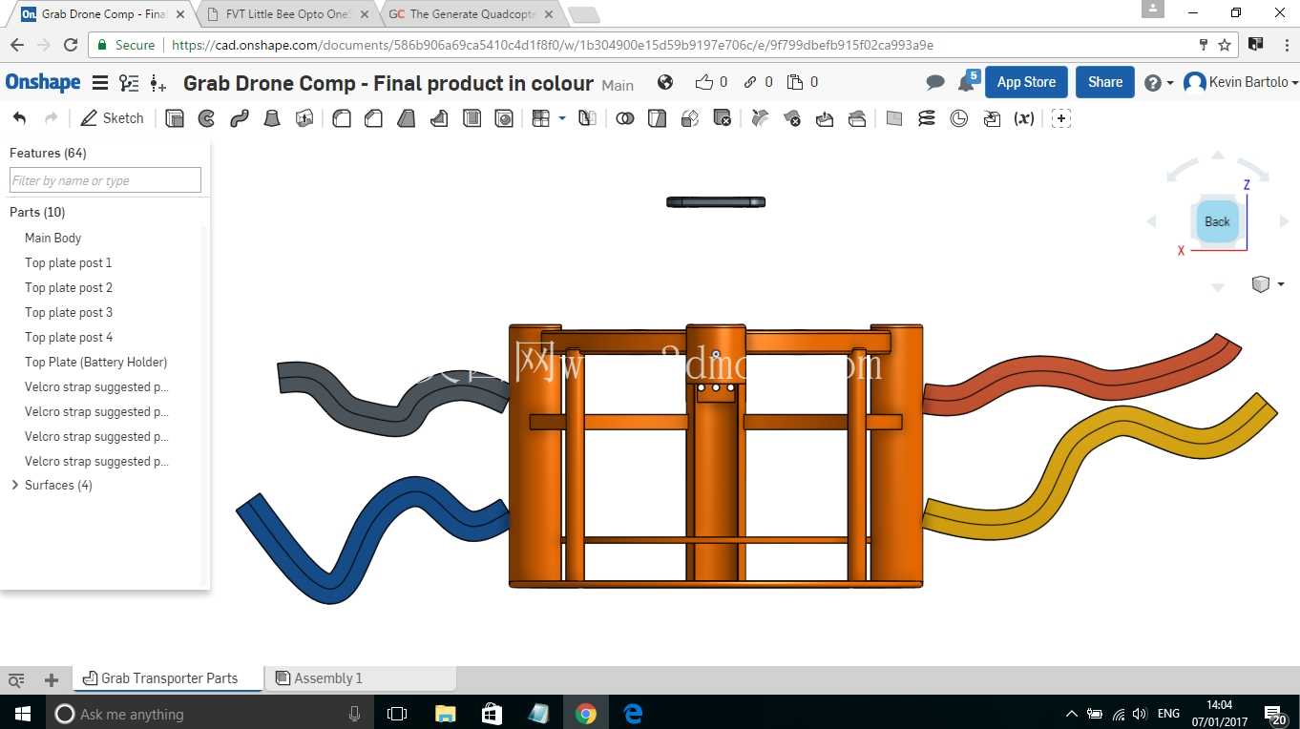Click the public globe icon
This screenshot has height=729, width=1300.
coord(665,82)
